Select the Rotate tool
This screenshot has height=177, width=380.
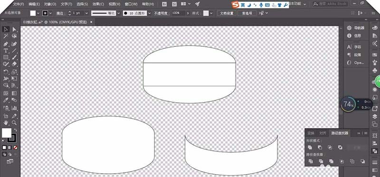click(x=6, y=72)
